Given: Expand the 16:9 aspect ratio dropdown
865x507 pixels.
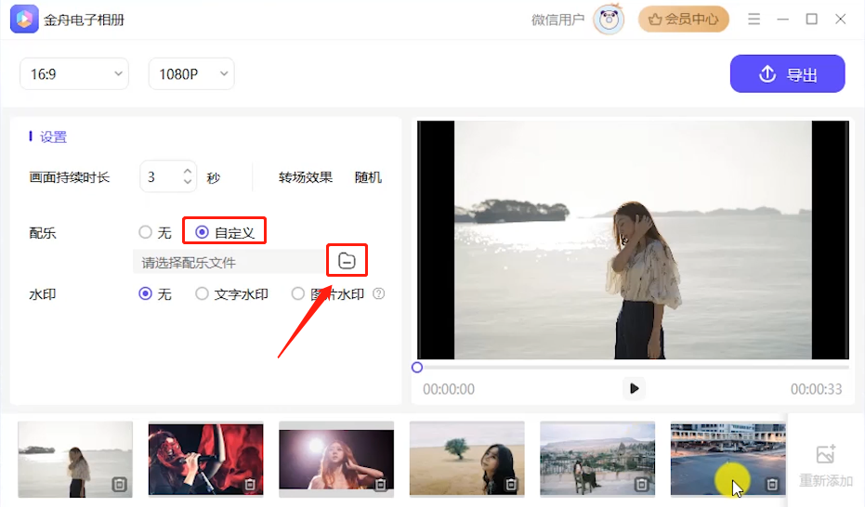Looking at the screenshot, I should (74, 74).
